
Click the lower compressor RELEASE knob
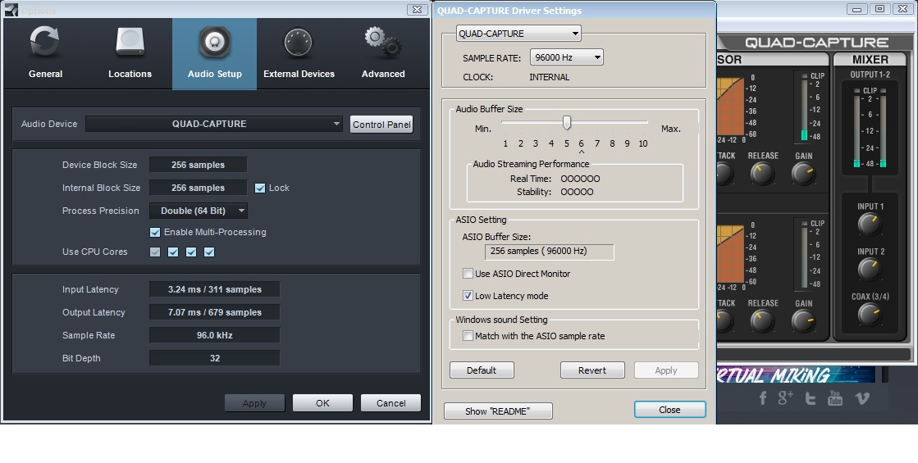(762, 321)
